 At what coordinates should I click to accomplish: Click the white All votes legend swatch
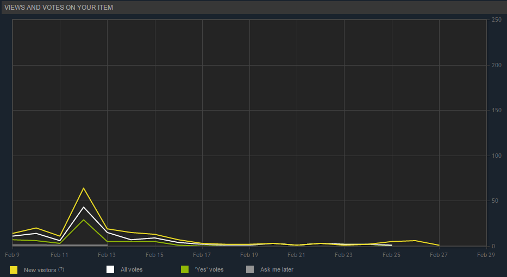point(110,269)
